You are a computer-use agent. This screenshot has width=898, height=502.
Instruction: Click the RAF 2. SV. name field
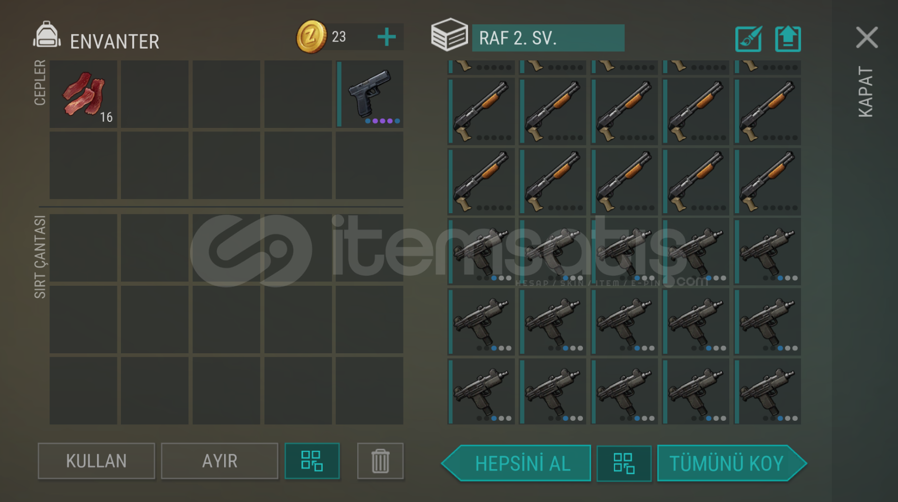(x=548, y=38)
